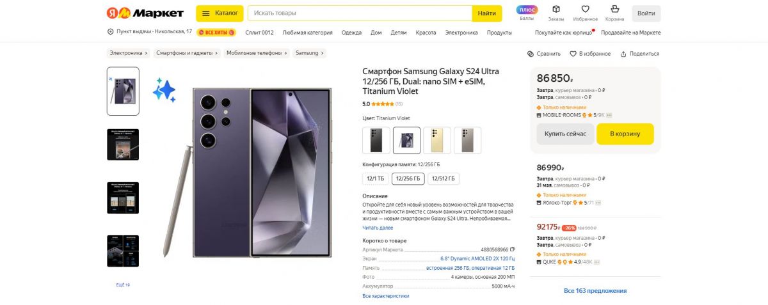The image size is (768, 305).
Task: Expand description with Читать далее
Action: 378,227
